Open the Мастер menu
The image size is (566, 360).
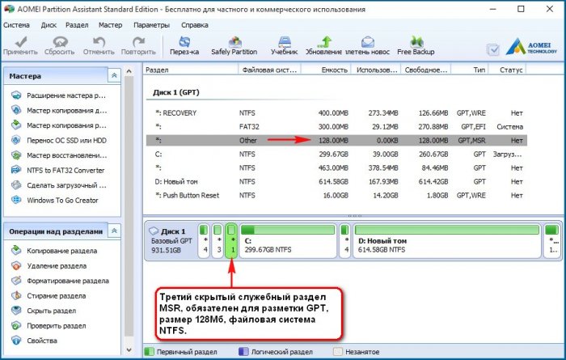point(111,25)
